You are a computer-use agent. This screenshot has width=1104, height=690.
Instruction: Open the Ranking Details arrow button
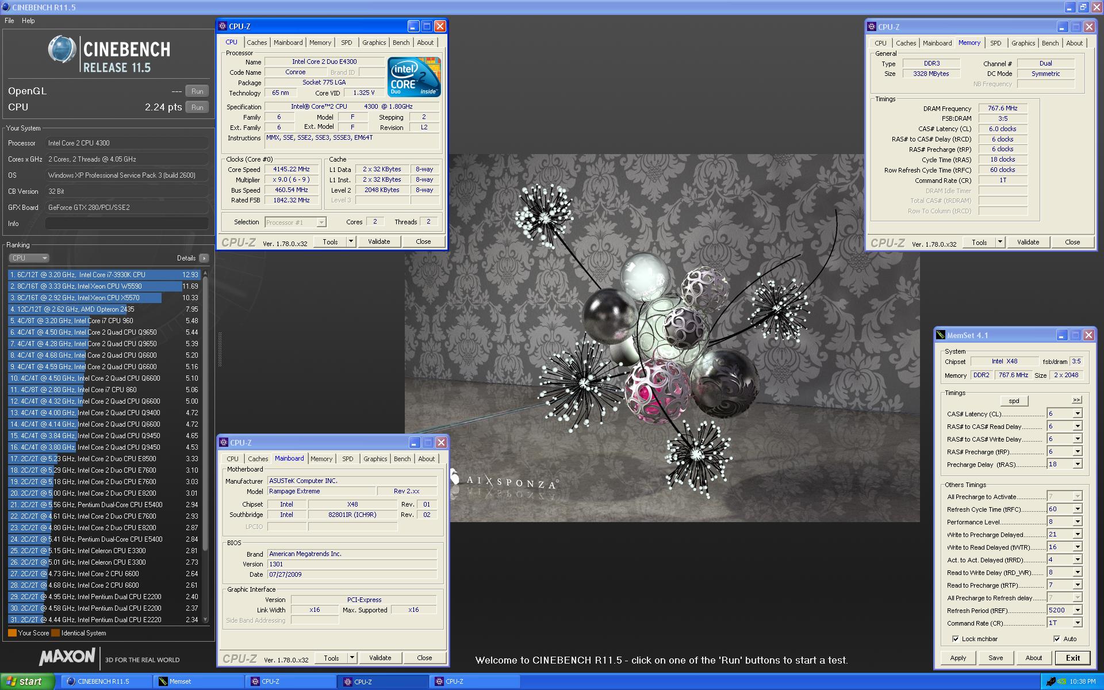click(204, 258)
